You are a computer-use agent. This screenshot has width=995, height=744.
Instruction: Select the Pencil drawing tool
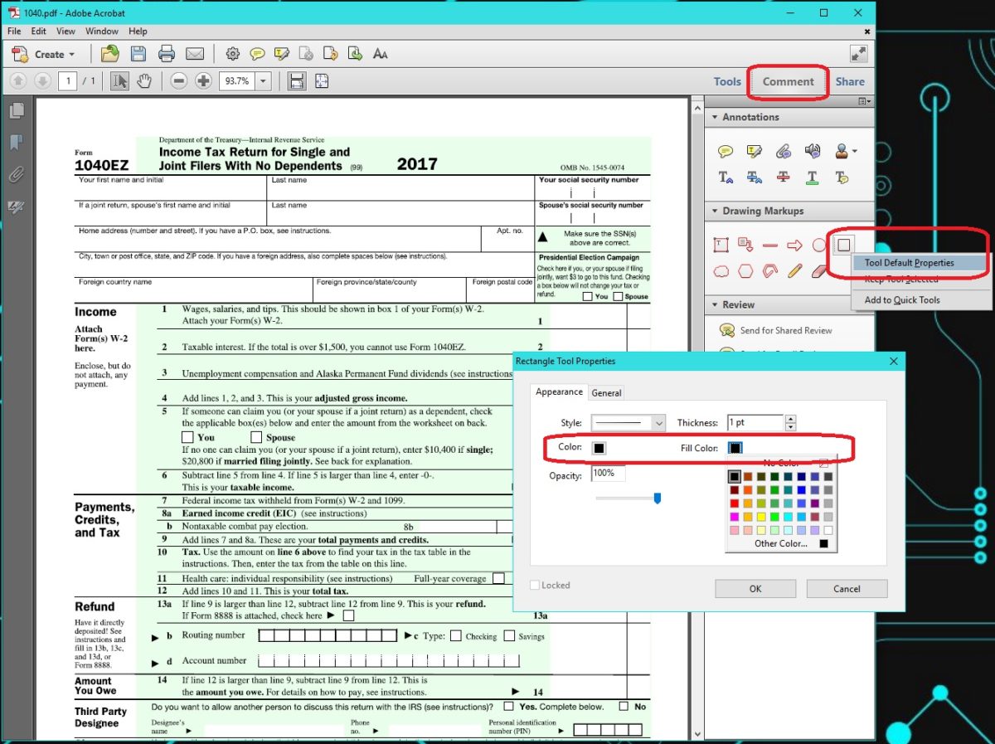pos(794,270)
